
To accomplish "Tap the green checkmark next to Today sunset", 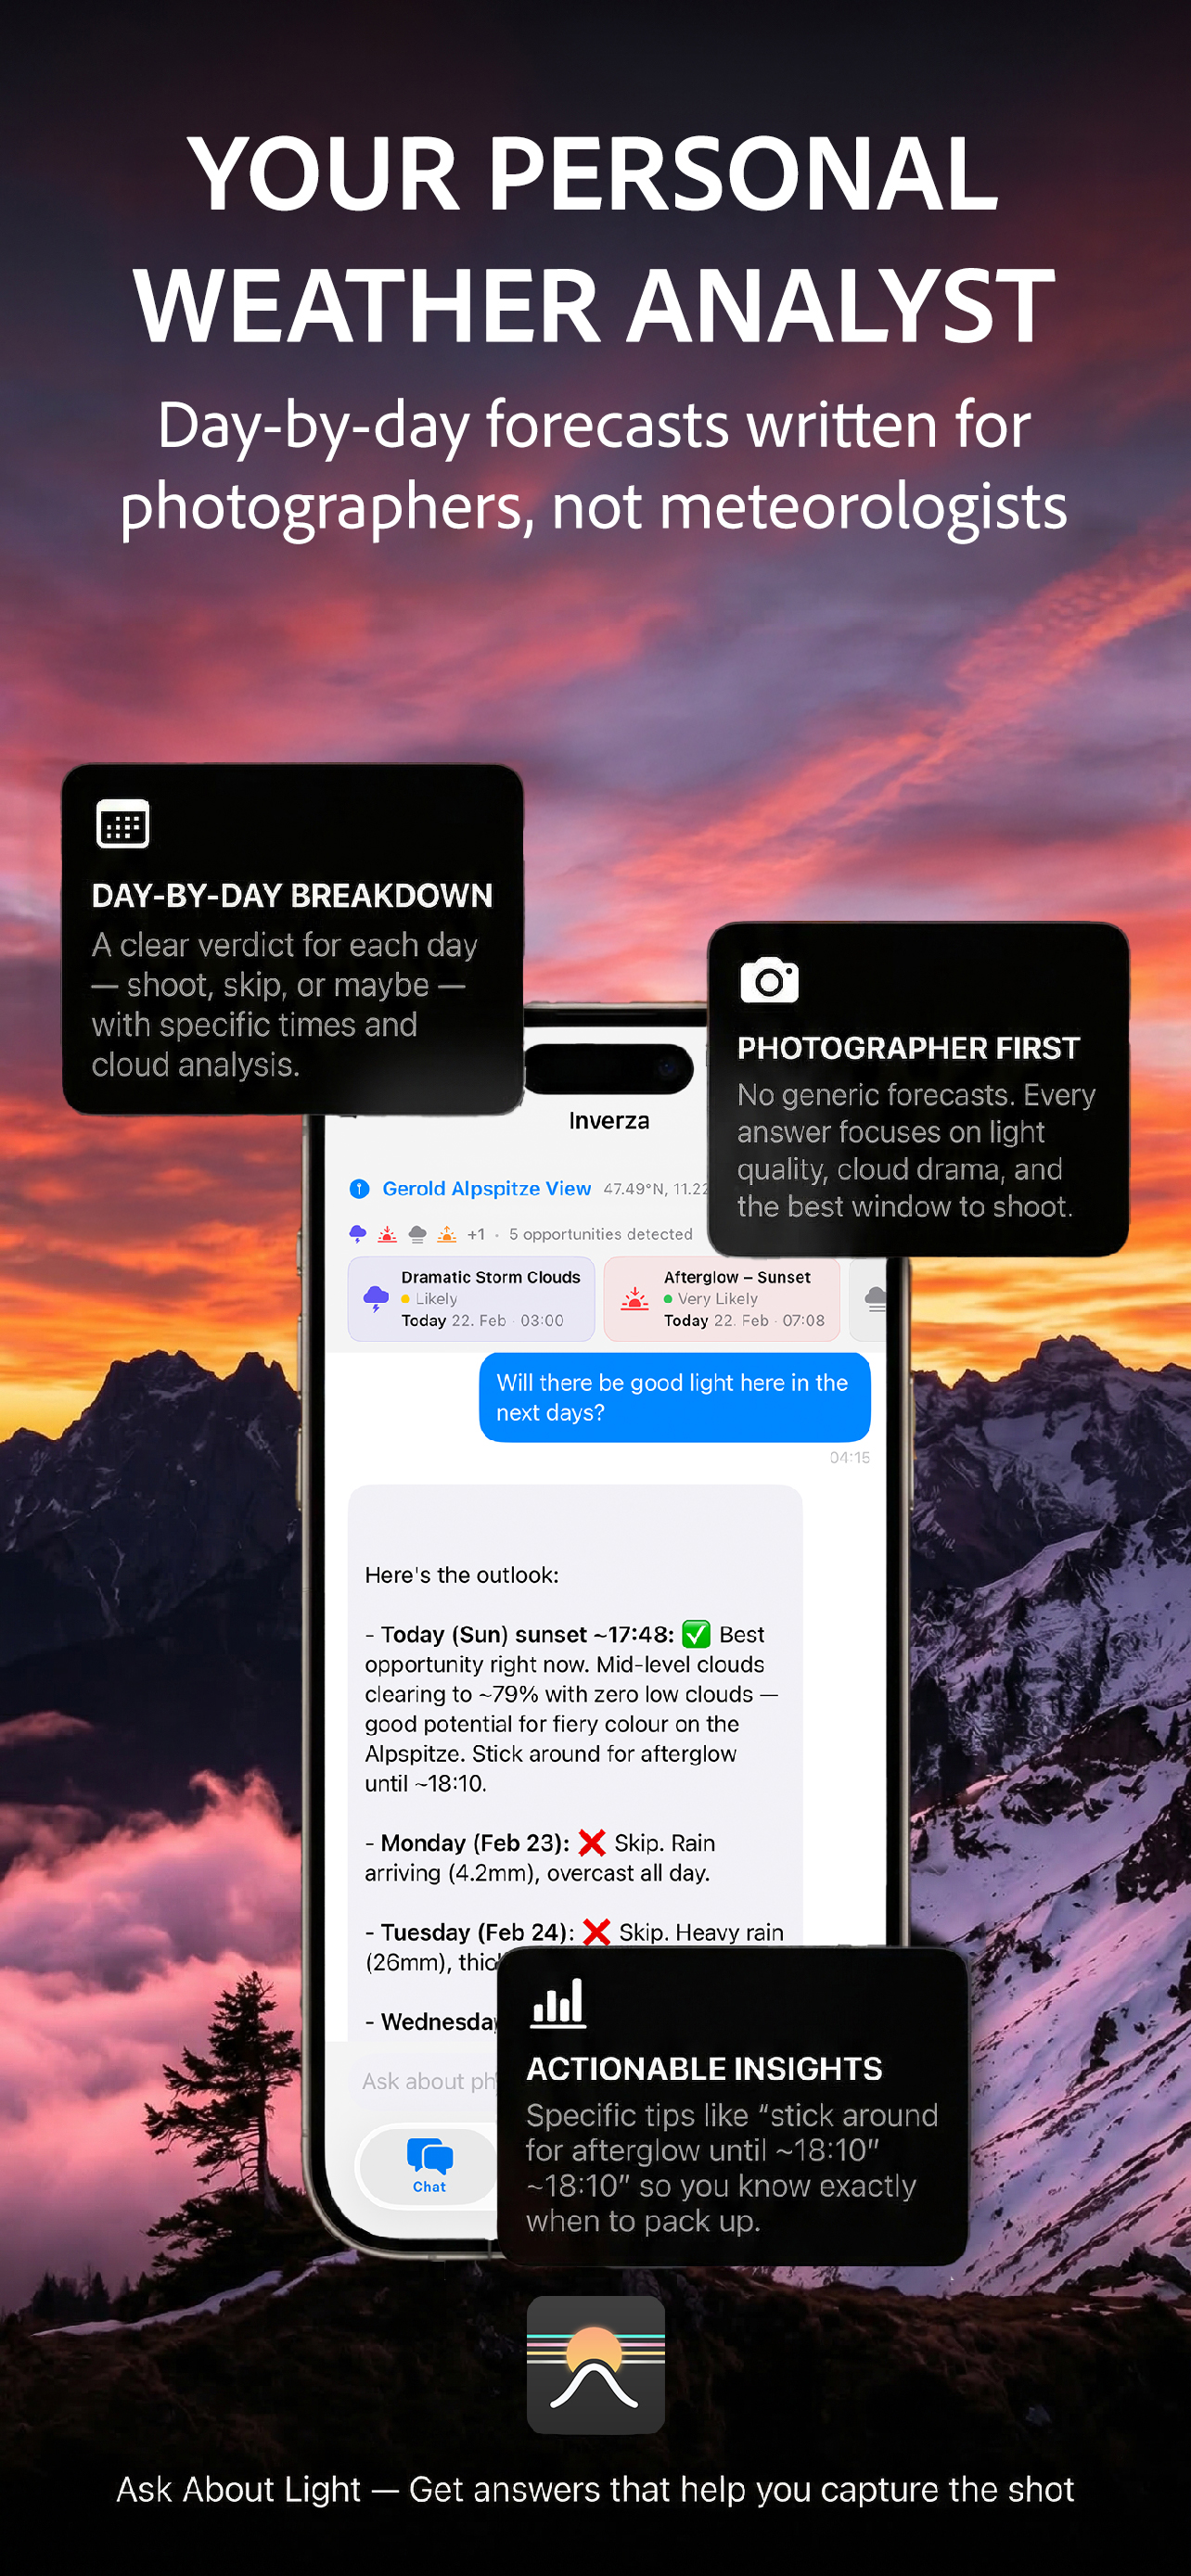I will point(696,1634).
